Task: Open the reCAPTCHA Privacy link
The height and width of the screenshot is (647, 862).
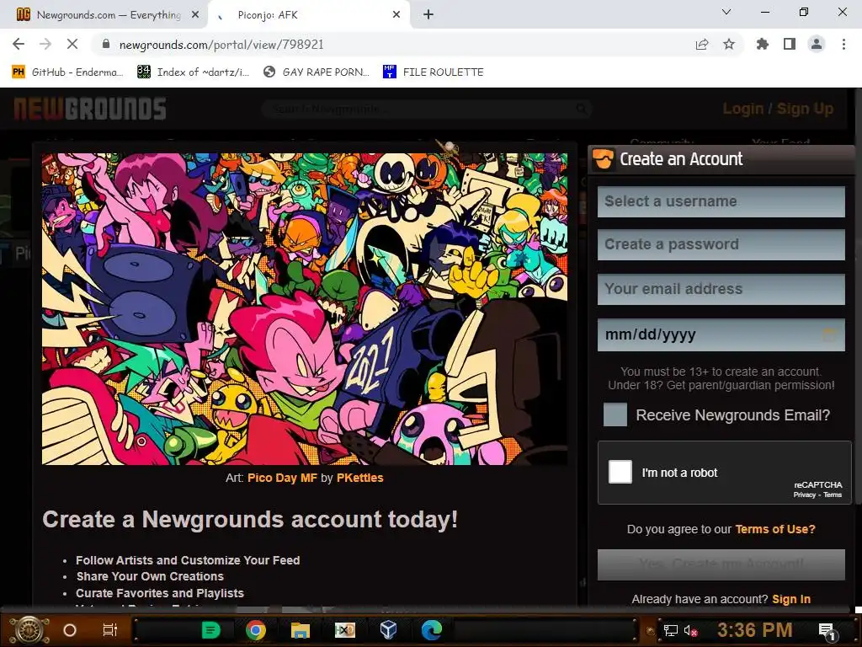Action: coord(804,495)
